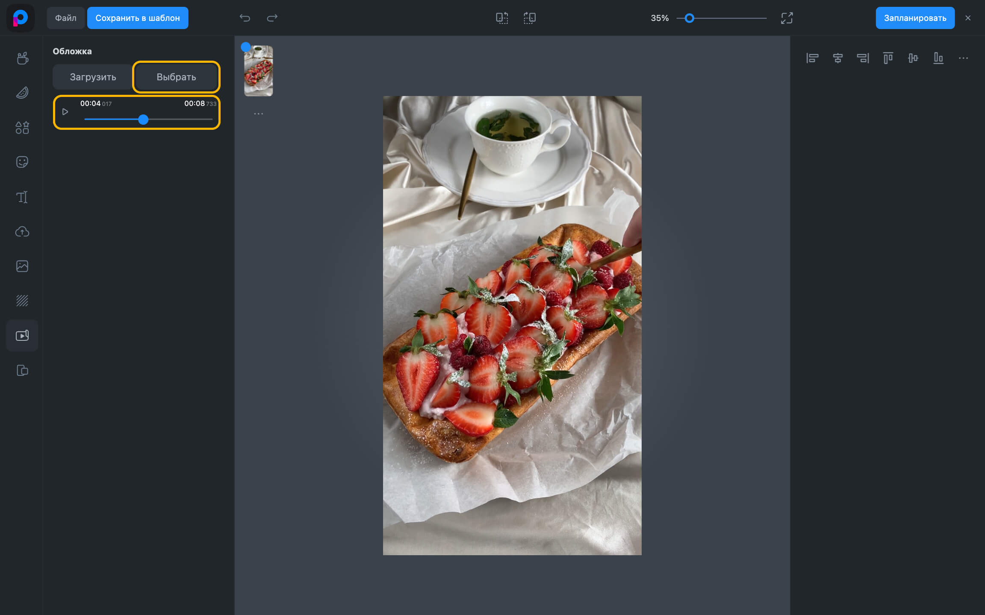The height and width of the screenshot is (615, 985).
Task: Switch to the Загрузить tab
Action: coord(93,77)
